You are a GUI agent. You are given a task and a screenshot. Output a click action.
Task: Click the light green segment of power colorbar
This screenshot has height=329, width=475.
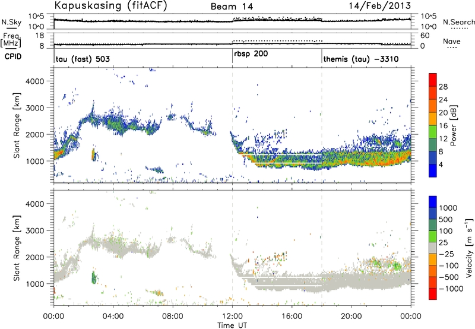(x=433, y=132)
